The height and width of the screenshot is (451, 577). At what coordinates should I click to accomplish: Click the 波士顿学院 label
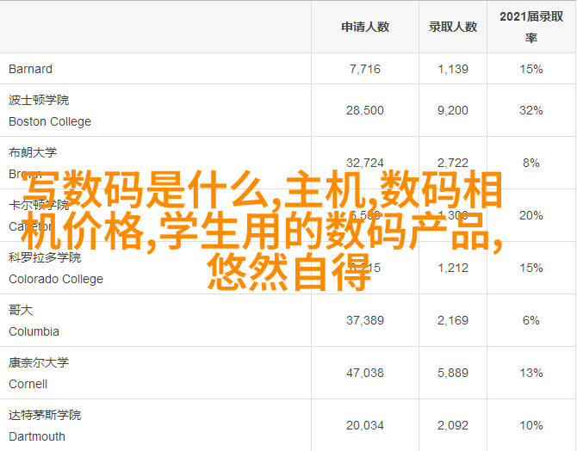click(x=39, y=100)
